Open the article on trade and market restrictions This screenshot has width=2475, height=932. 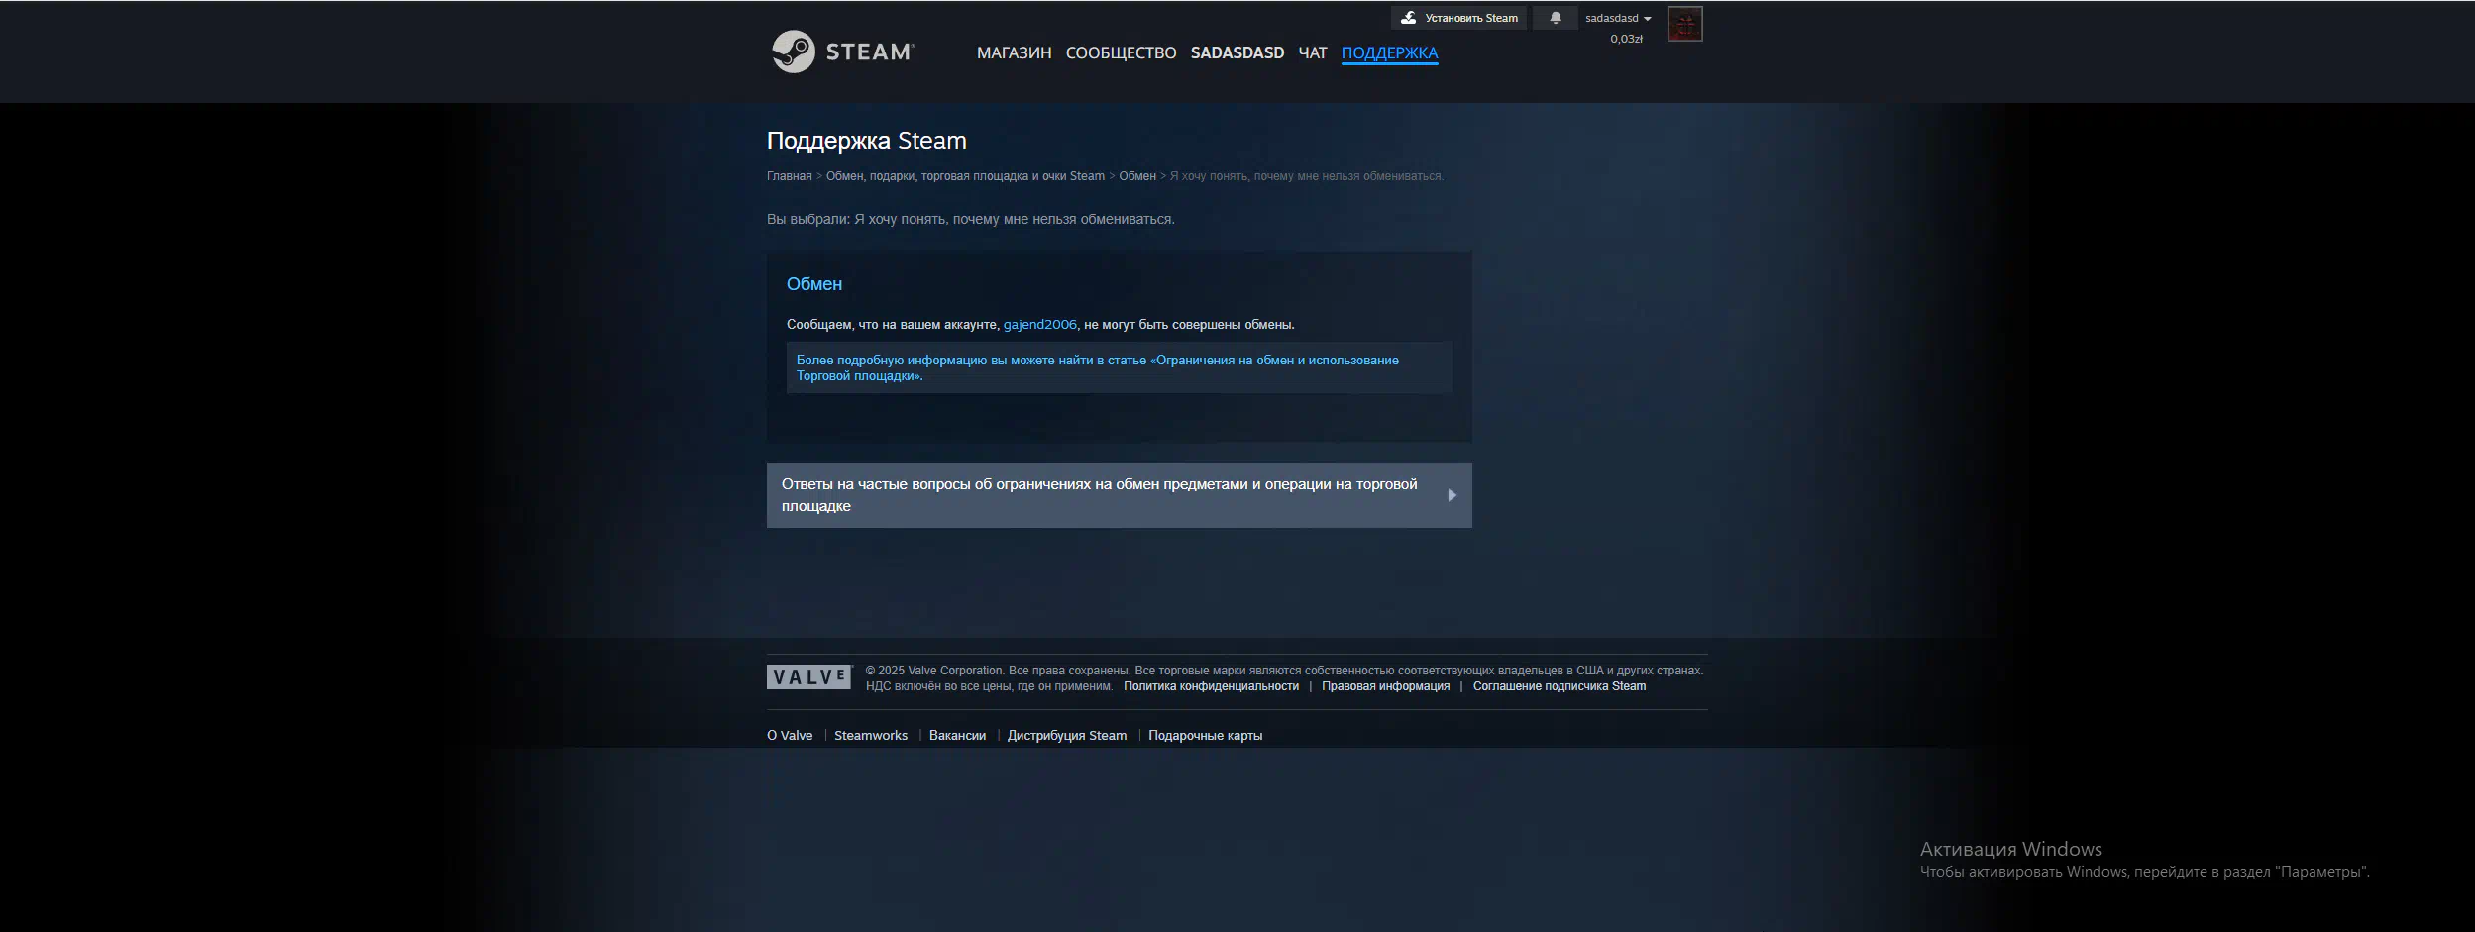pyautogui.click(x=1098, y=367)
